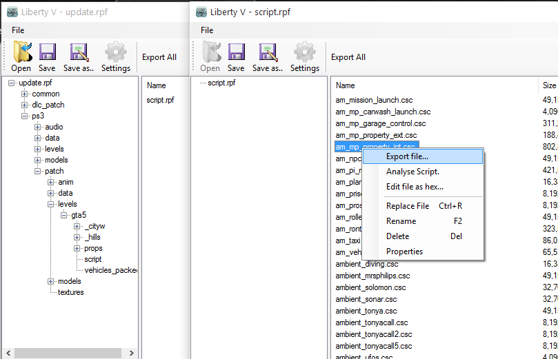The height and width of the screenshot is (359, 558).
Task: Expand the common folder node
Action: 25,94
